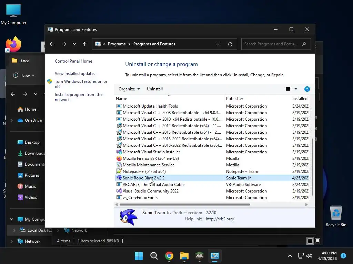Open Install a program from the network
353x264 pixels.
tap(79, 97)
